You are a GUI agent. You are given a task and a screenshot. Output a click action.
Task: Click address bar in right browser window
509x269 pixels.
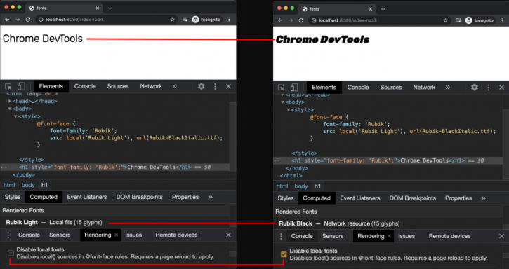380,20
